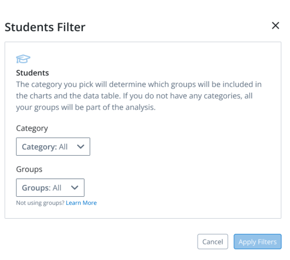This screenshot has width=290, height=260.
Task: Select the 'All' value in the Category dropdown
Action: [x=63, y=147]
